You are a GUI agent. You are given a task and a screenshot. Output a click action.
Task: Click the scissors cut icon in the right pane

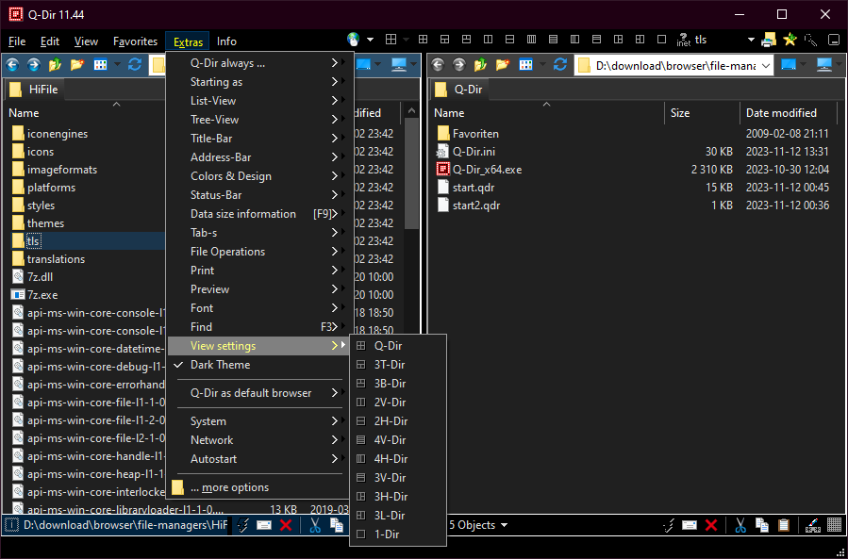(x=740, y=525)
